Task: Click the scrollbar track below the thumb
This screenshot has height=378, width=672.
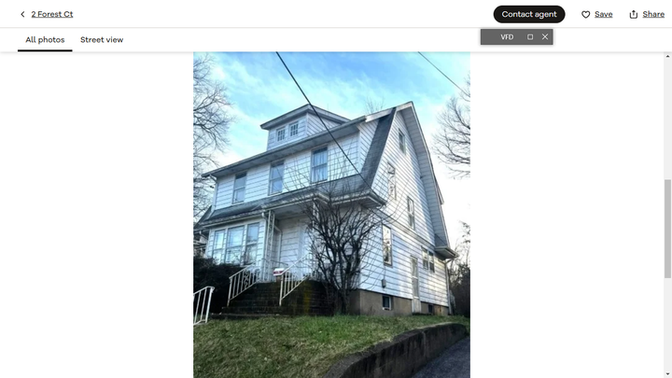Action: [x=667, y=324]
